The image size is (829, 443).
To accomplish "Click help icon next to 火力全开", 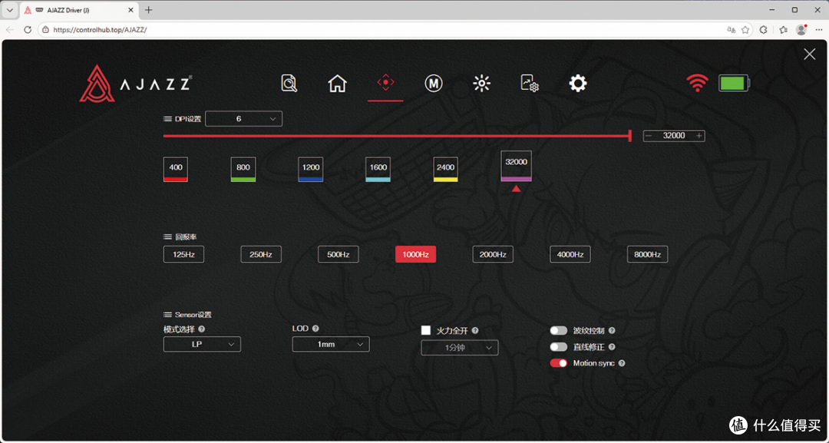I will point(475,331).
